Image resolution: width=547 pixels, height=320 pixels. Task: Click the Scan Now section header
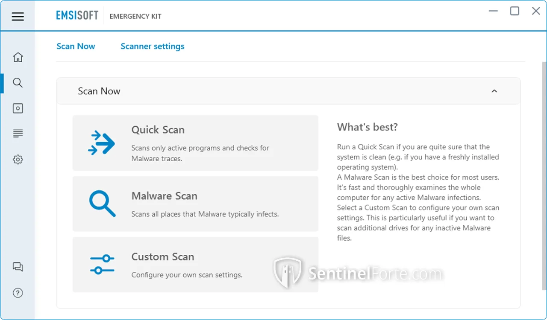point(99,91)
